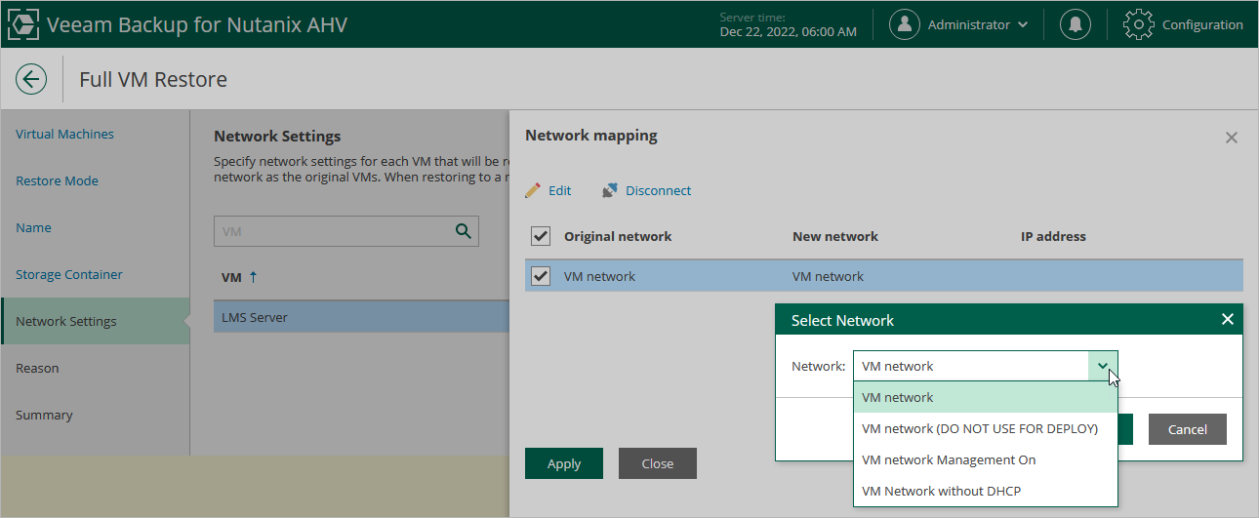This screenshot has height=518, width=1259.
Task: Click the Disconnect network icon
Action: coord(610,190)
